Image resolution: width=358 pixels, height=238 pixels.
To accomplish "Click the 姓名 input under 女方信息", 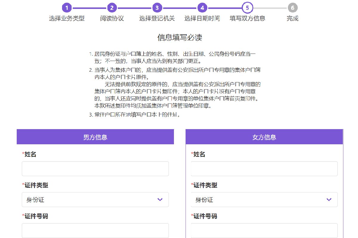I will tap(264, 169).
